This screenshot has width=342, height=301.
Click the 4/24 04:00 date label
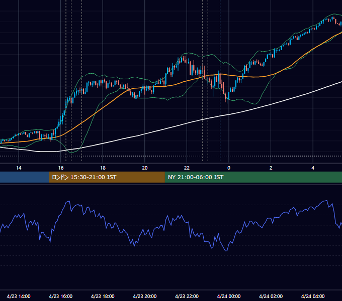(x=313, y=296)
